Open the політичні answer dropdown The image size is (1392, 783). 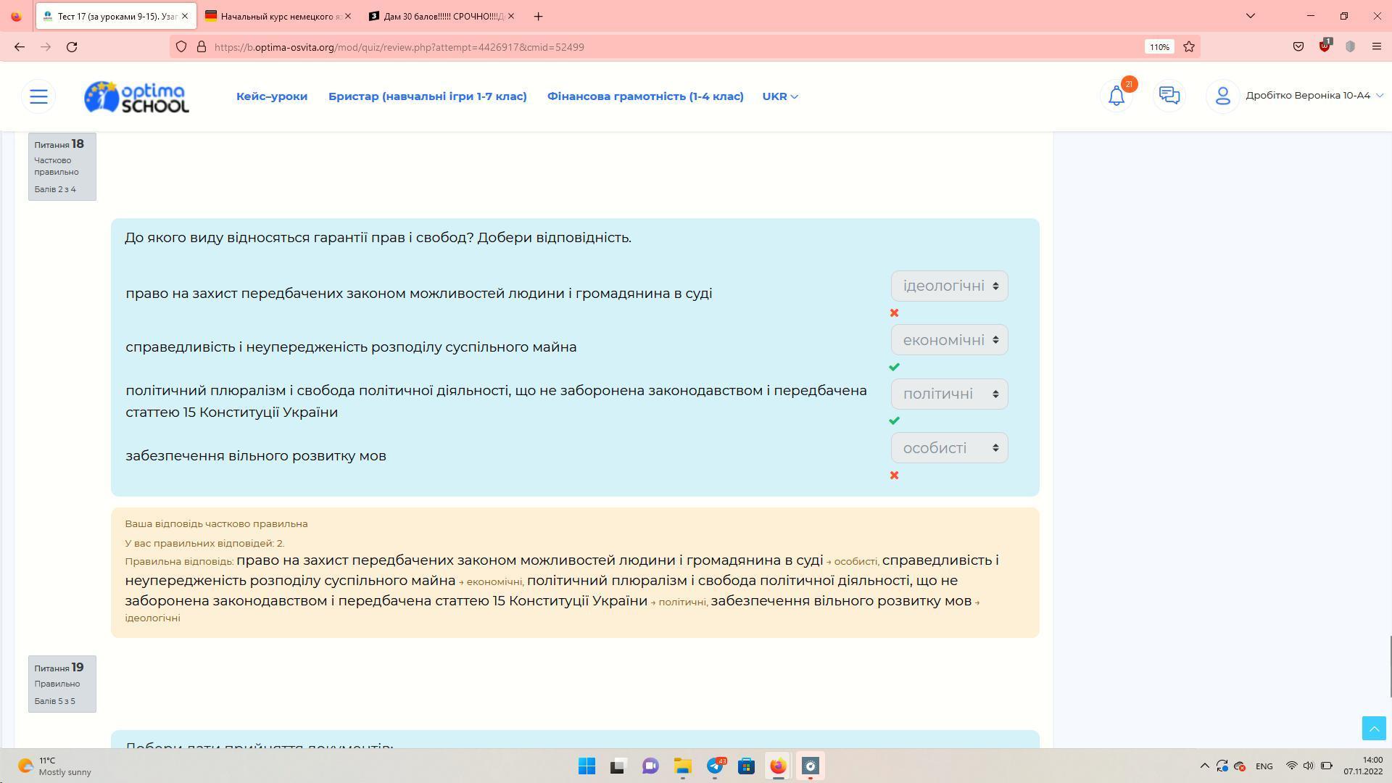949,394
